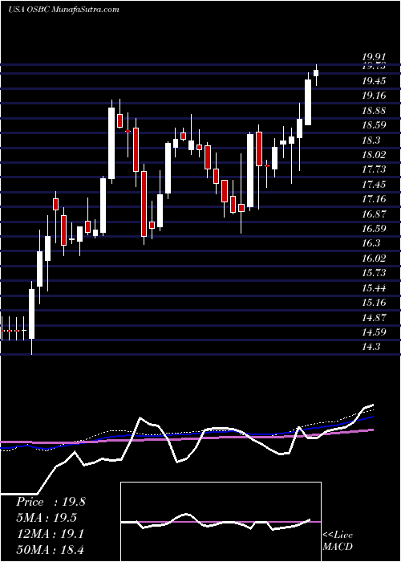
Task: Click the 15.73 price axis label
Action: [x=374, y=273]
